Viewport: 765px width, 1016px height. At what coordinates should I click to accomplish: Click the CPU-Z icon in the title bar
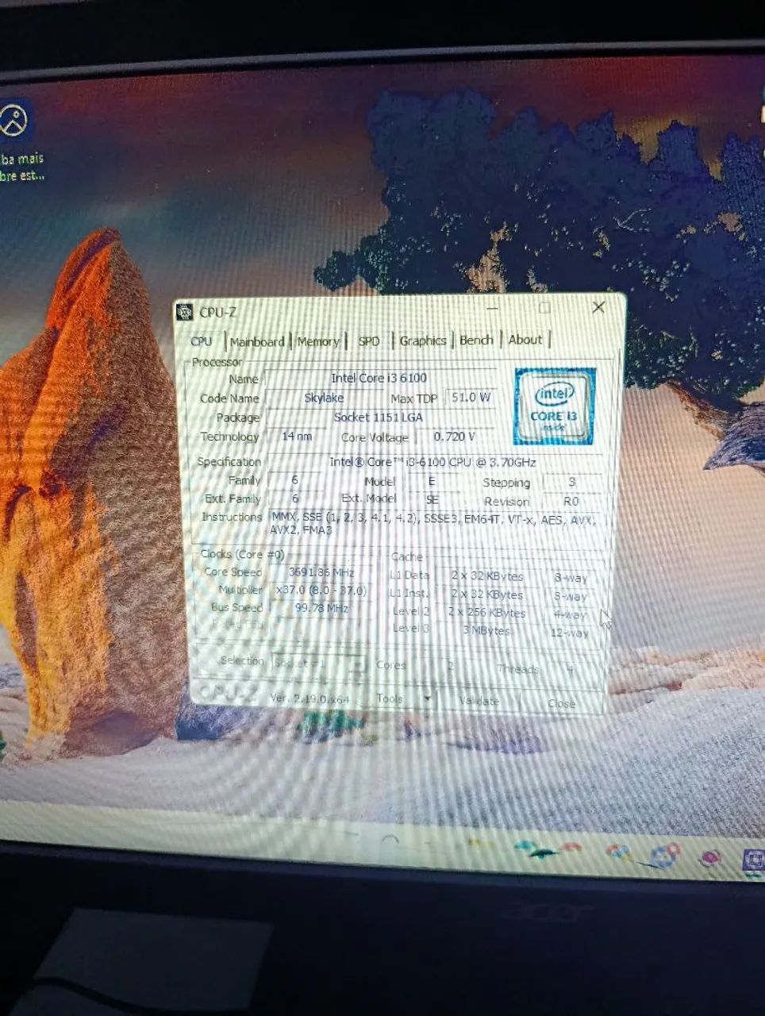[x=184, y=312]
